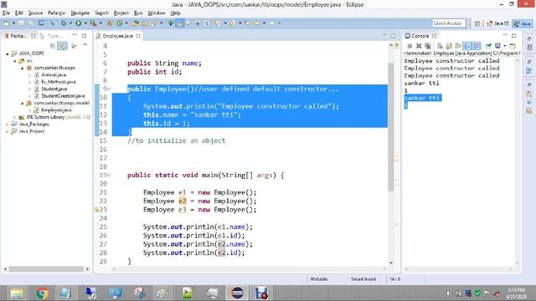Collapse the src folder node
Image resolution: width=536 pixels, height=301 pixels.
click(15, 61)
